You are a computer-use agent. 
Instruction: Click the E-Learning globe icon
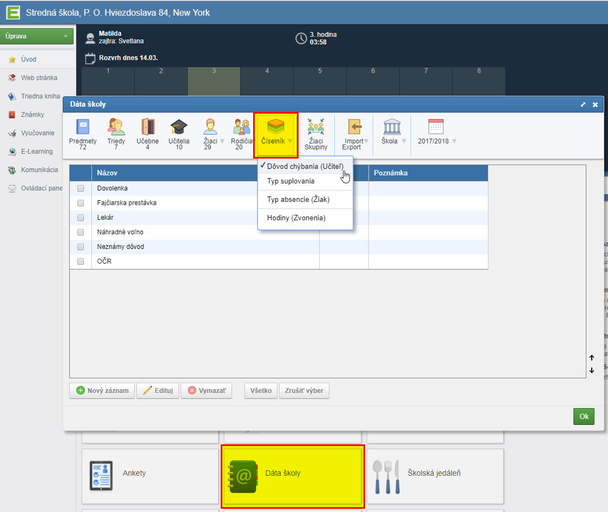pyautogui.click(x=12, y=152)
